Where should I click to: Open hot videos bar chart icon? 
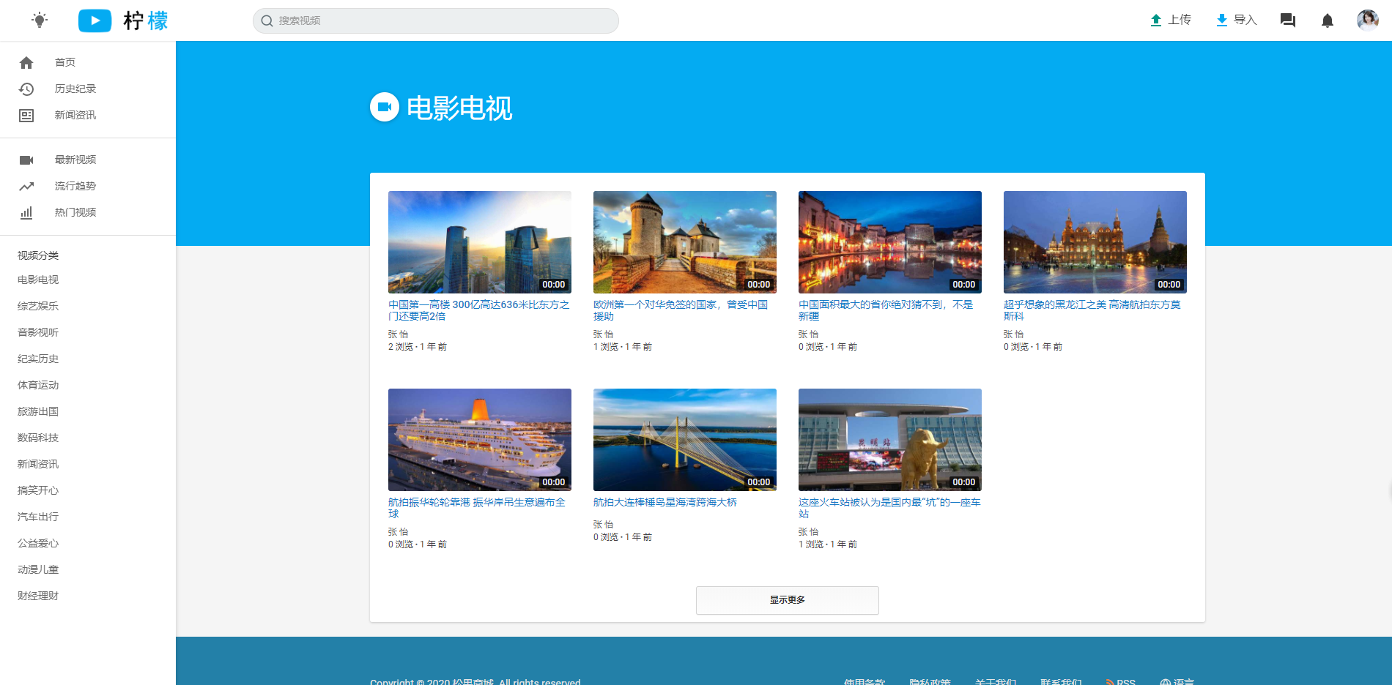click(x=26, y=213)
